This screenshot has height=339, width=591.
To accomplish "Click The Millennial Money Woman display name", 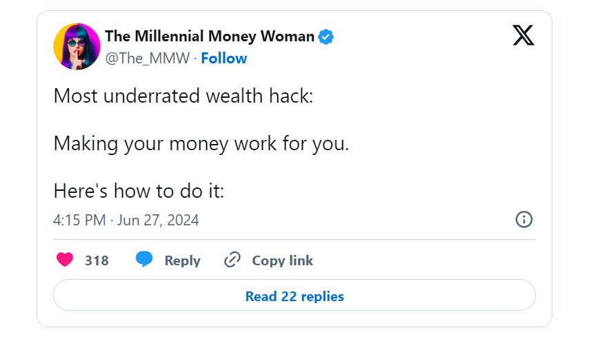I will (x=210, y=36).
